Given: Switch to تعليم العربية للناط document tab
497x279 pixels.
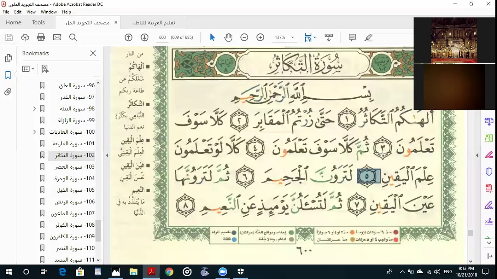Looking at the screenshot, I should 153,22.
